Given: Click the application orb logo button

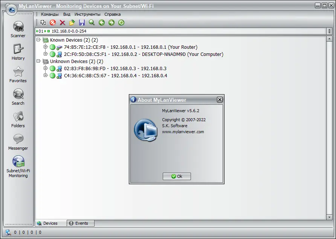Looking at the screenshot, I should [x=12, y=10].
